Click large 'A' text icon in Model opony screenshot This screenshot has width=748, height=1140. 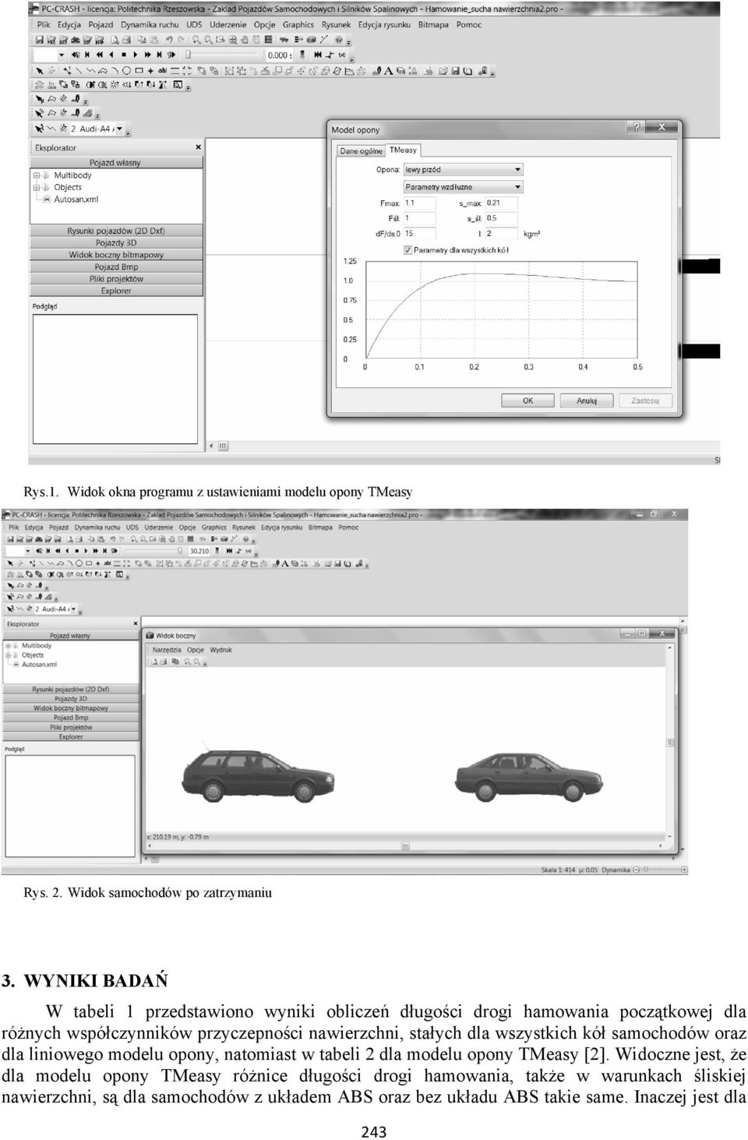[388, 70]
